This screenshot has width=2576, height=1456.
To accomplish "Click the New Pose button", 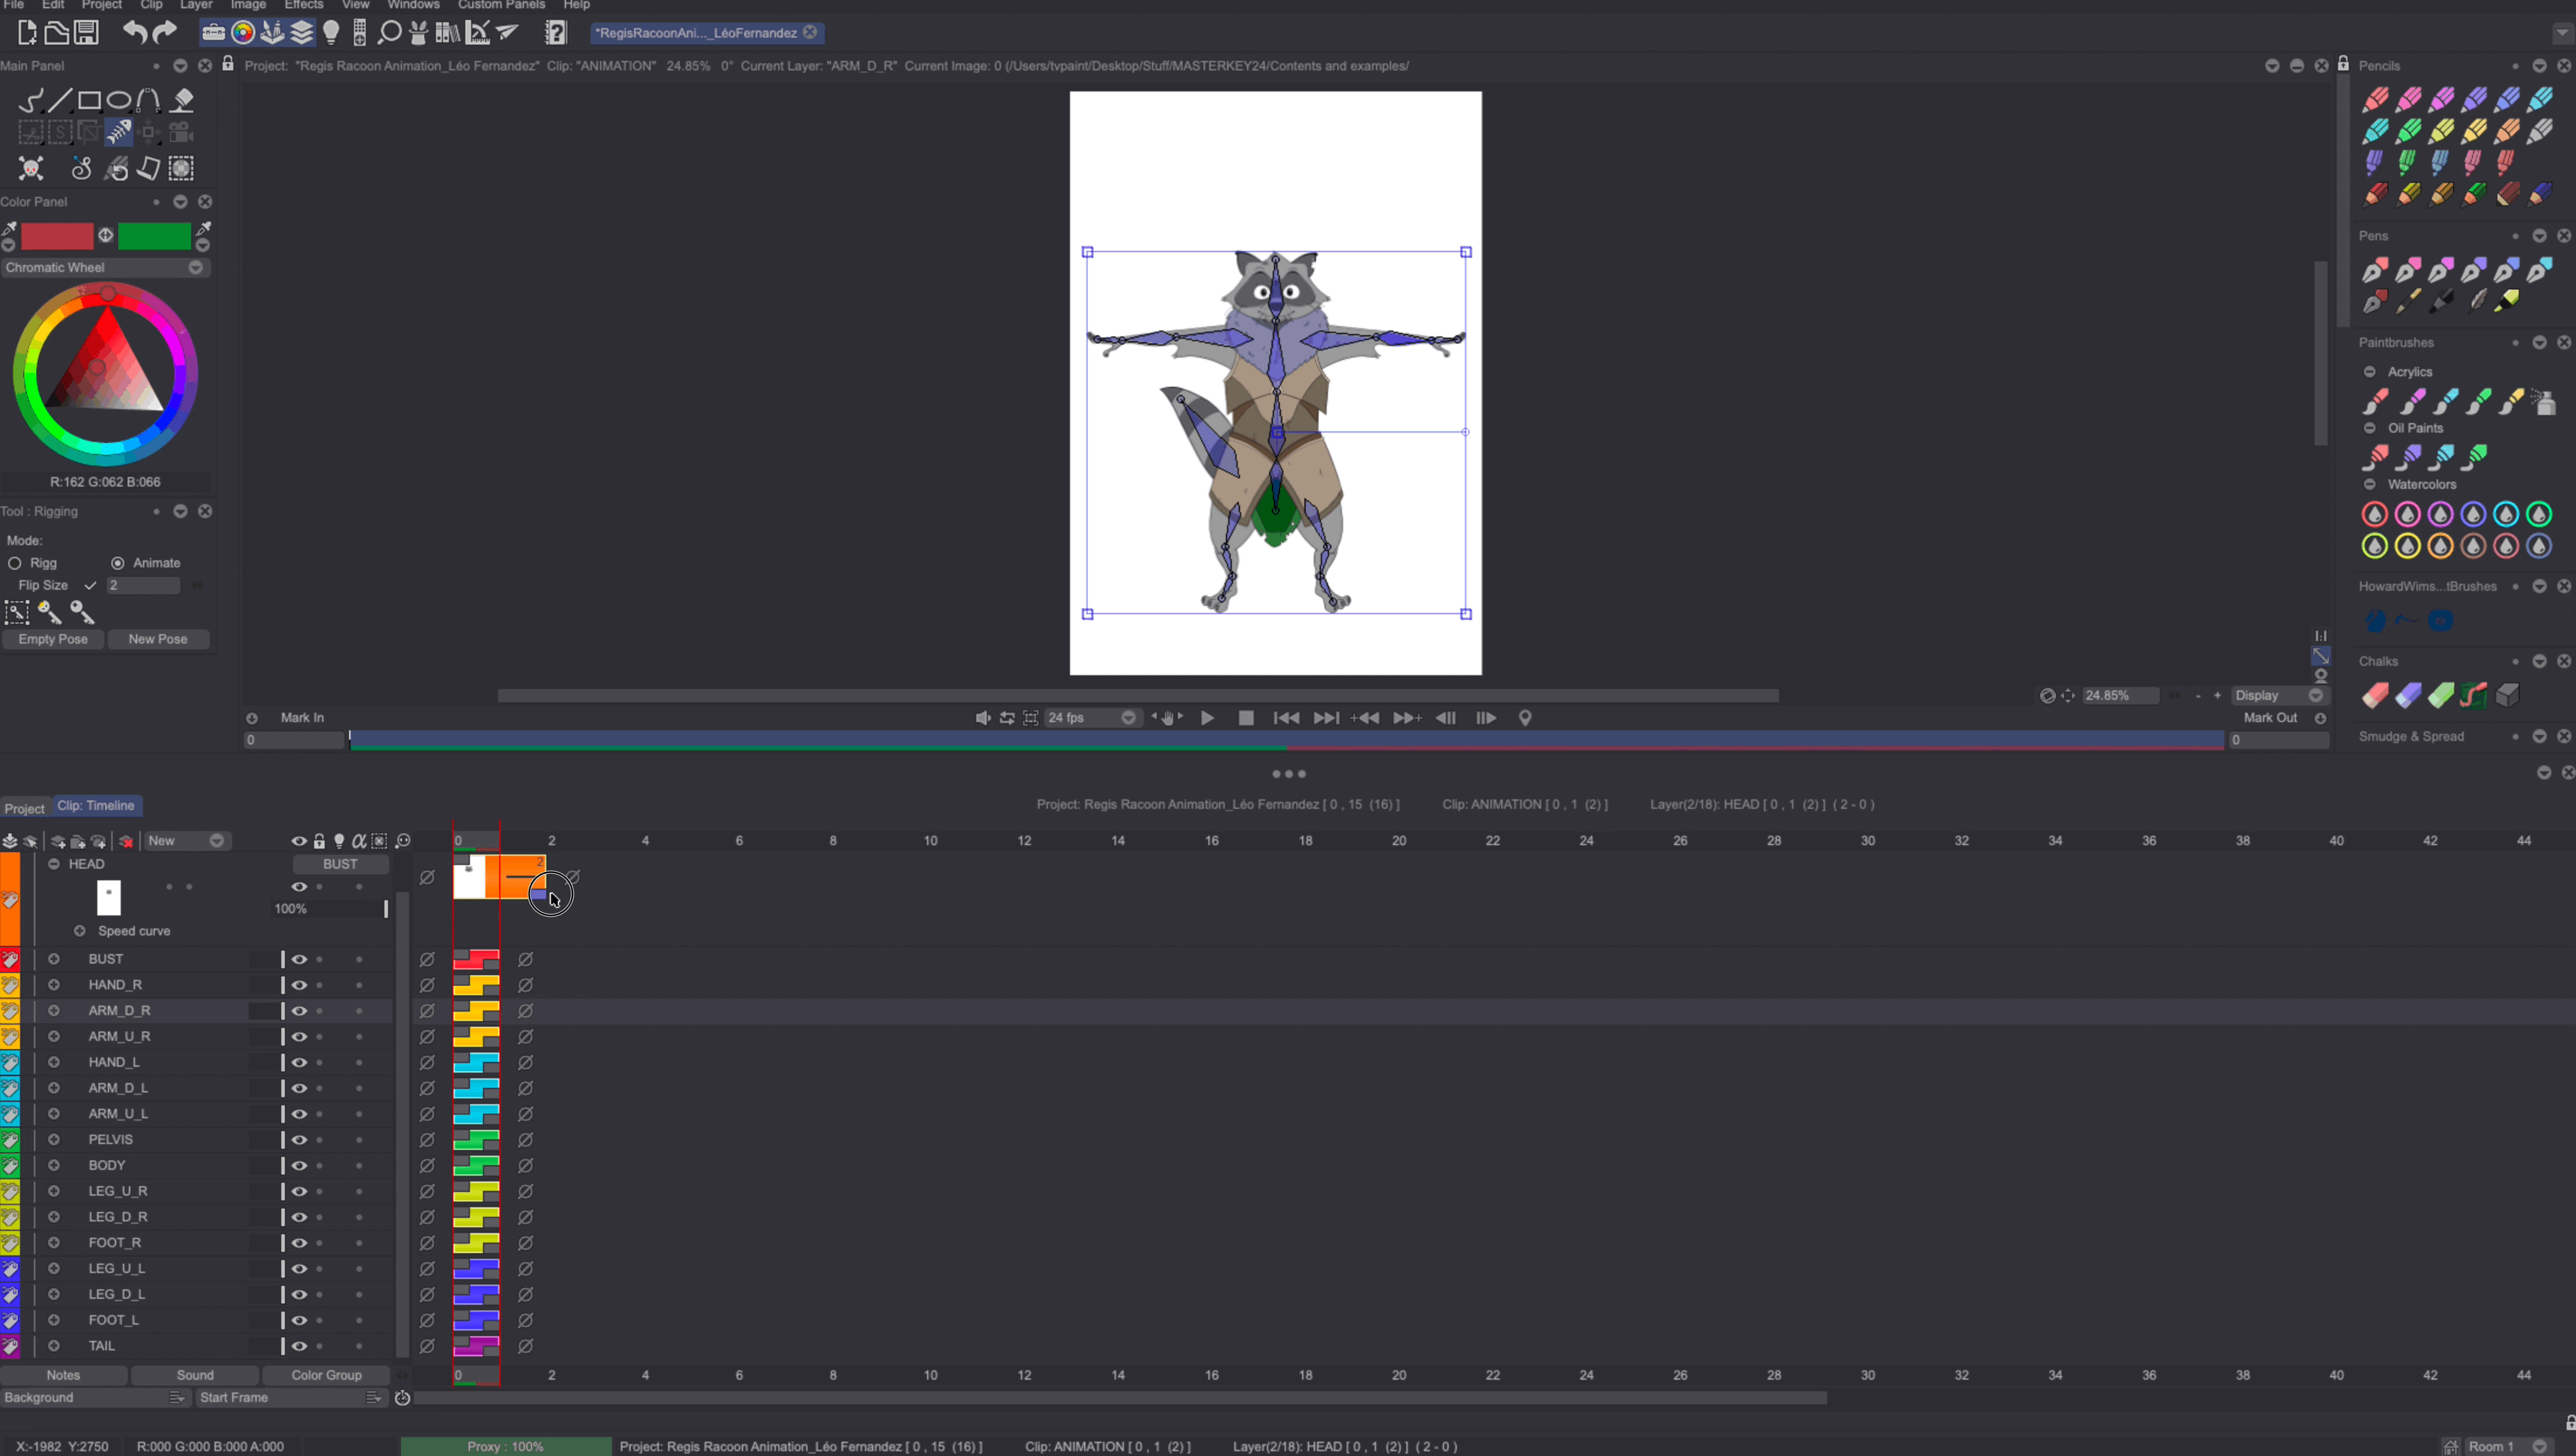I will pos(157,639).
